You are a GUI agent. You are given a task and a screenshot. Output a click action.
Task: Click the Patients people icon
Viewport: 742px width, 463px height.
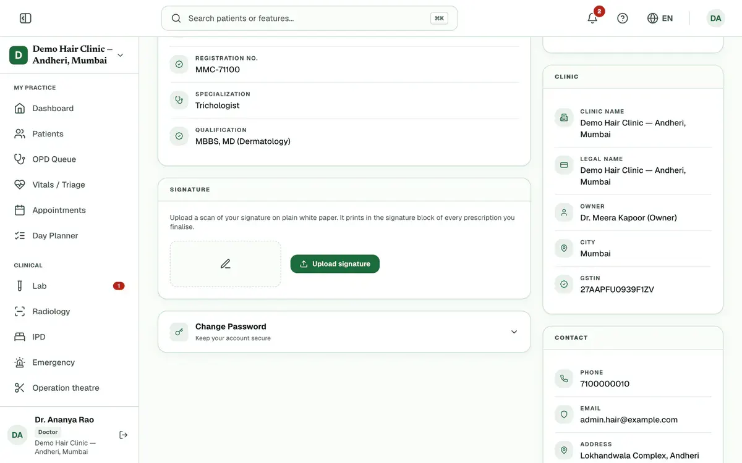coord(20,133)
